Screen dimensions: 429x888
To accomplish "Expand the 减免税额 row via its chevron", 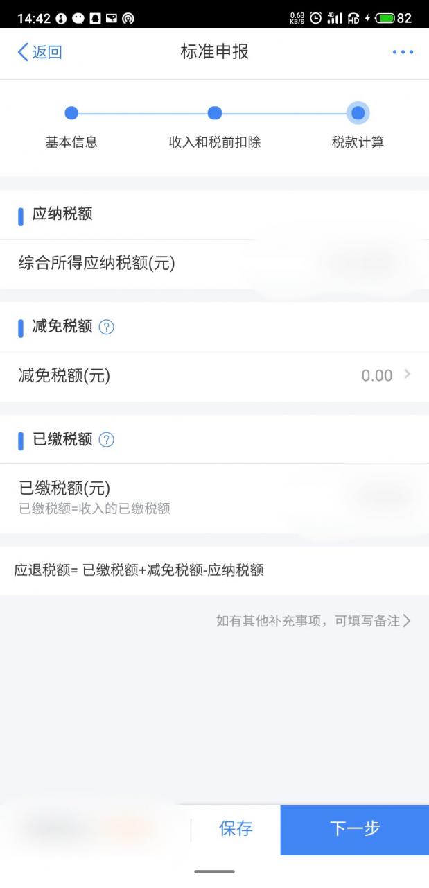I will pos(410,375).
